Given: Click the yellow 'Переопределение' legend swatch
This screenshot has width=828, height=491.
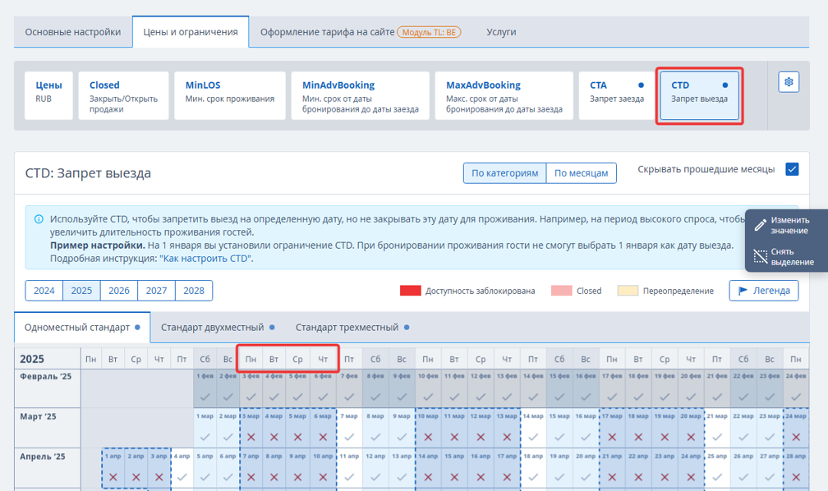Looking at the screenshot, I should click(x=628, y=291).
